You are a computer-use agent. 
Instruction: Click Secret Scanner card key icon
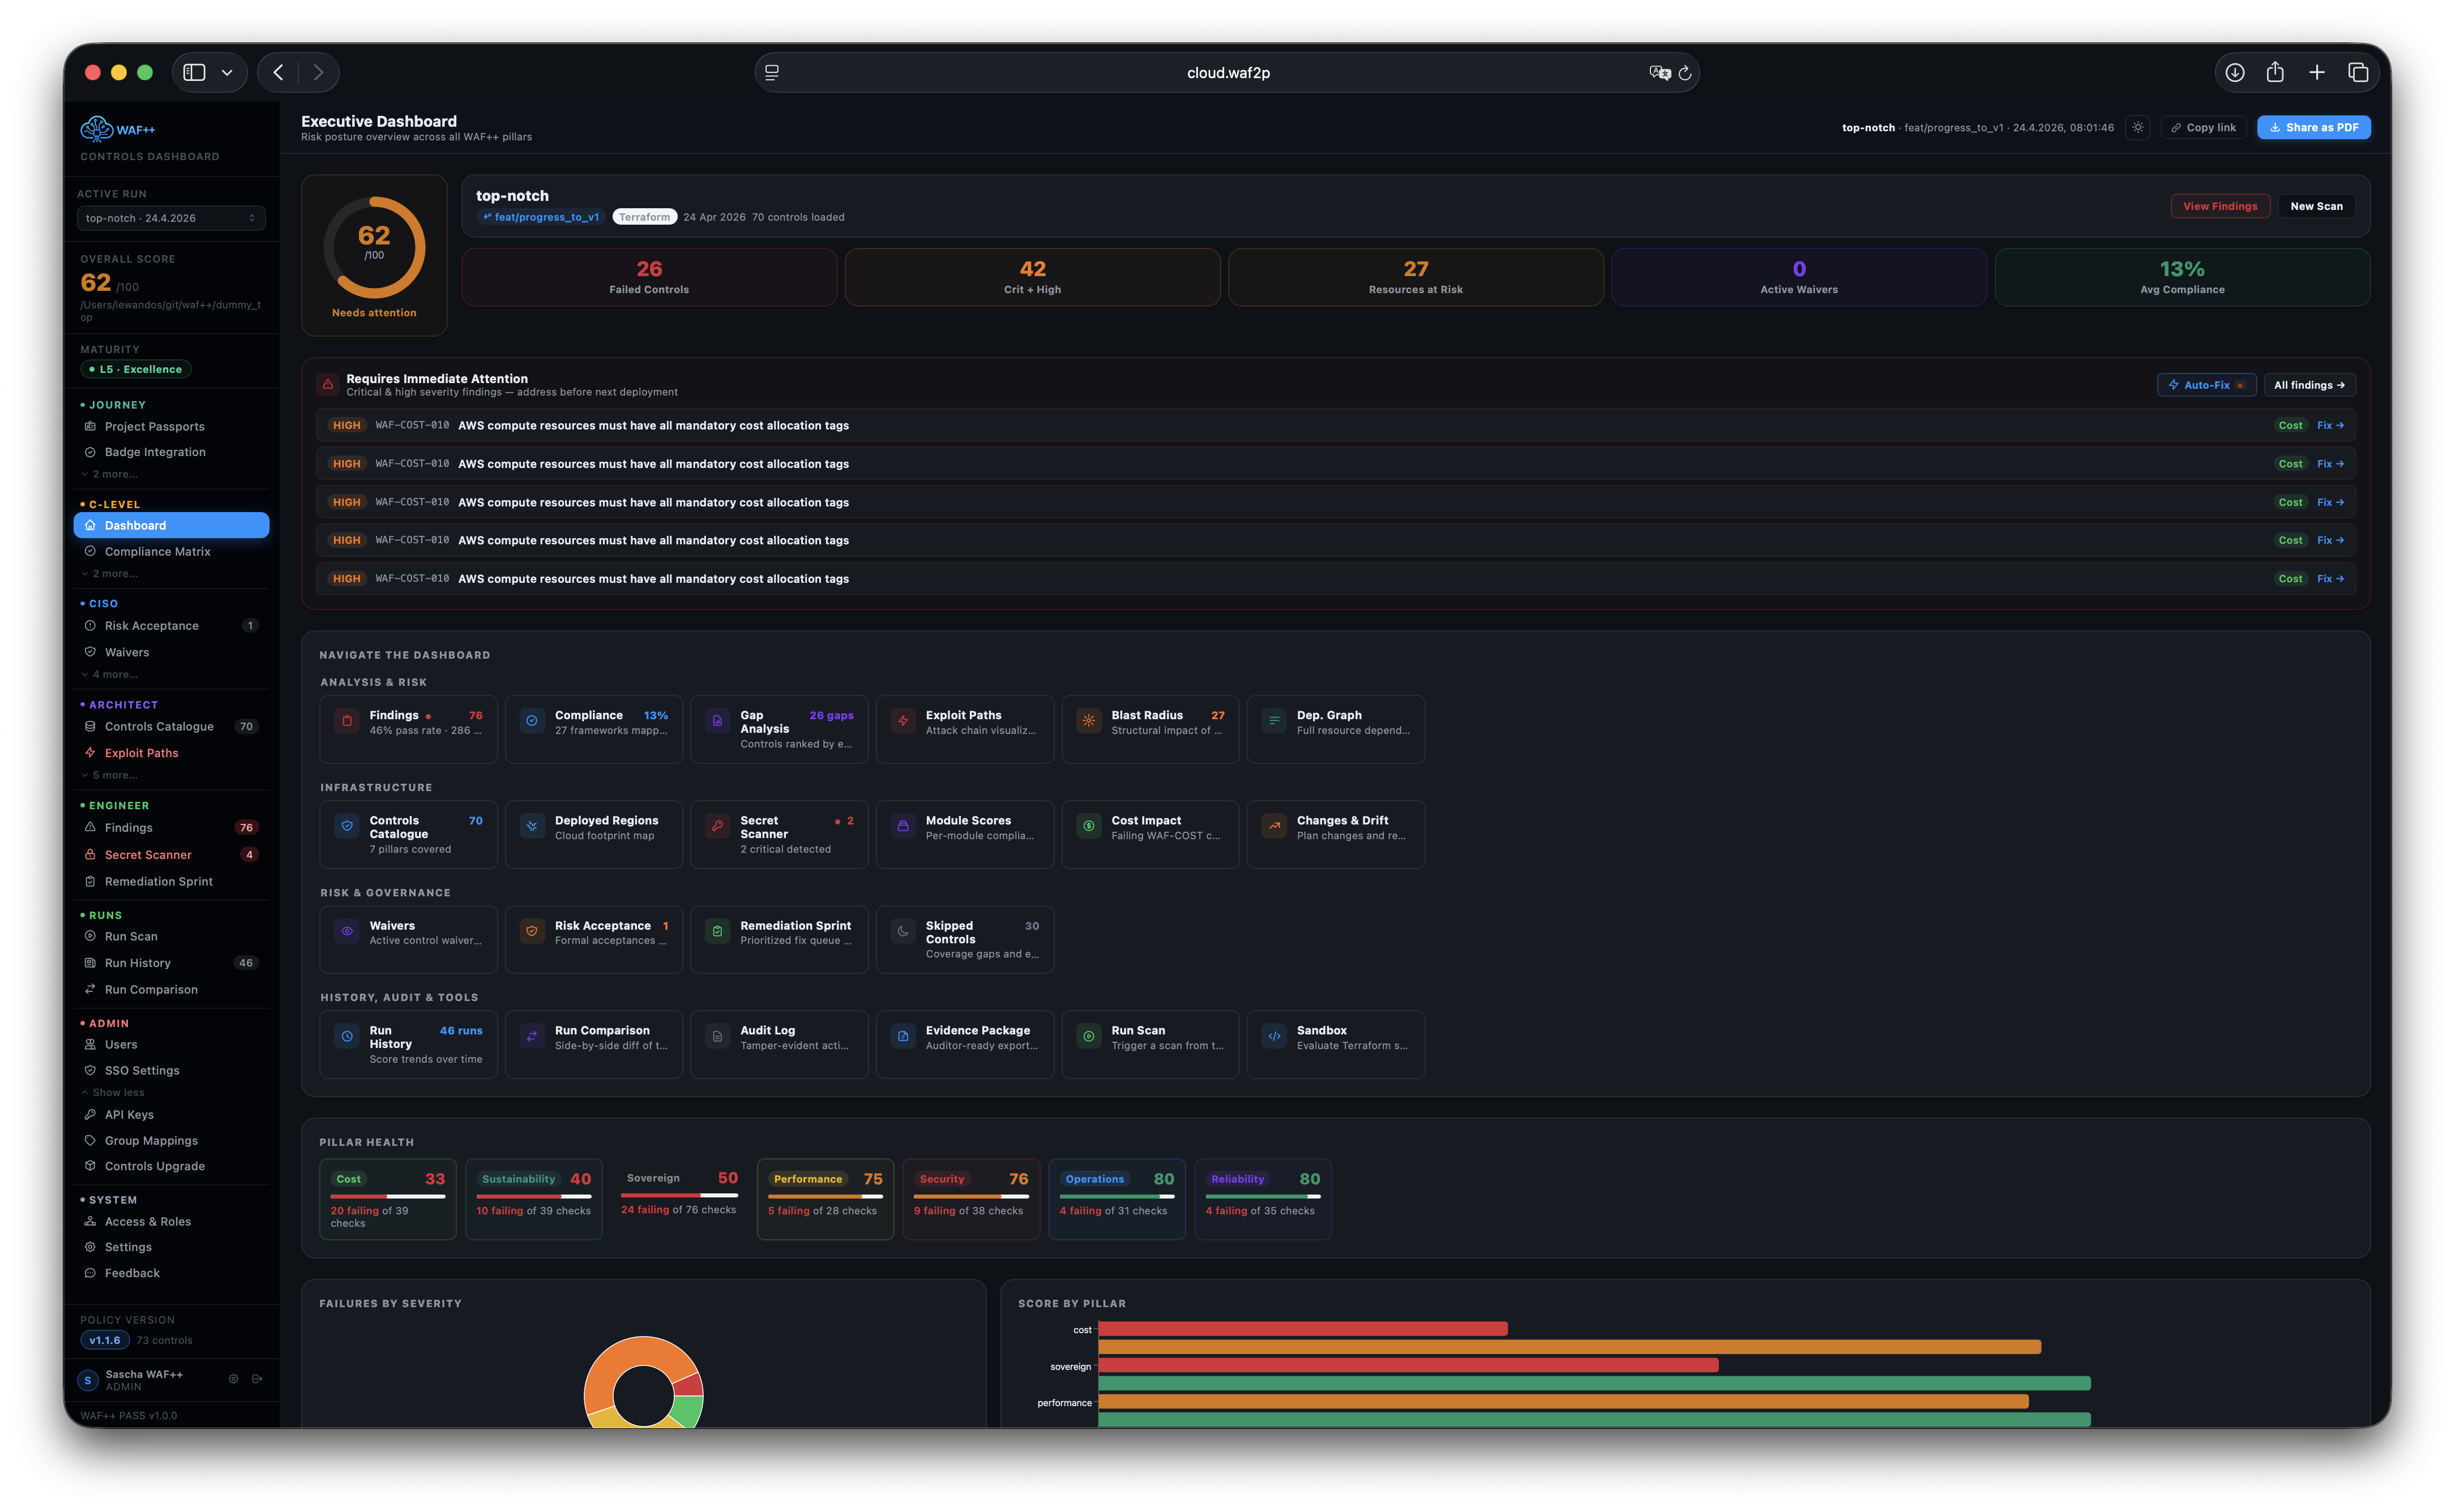click(x=717, y=826)
